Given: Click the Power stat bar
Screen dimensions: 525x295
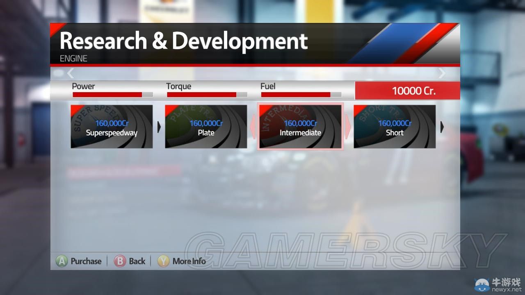Looking at the screenshot, I should (113, 95).
